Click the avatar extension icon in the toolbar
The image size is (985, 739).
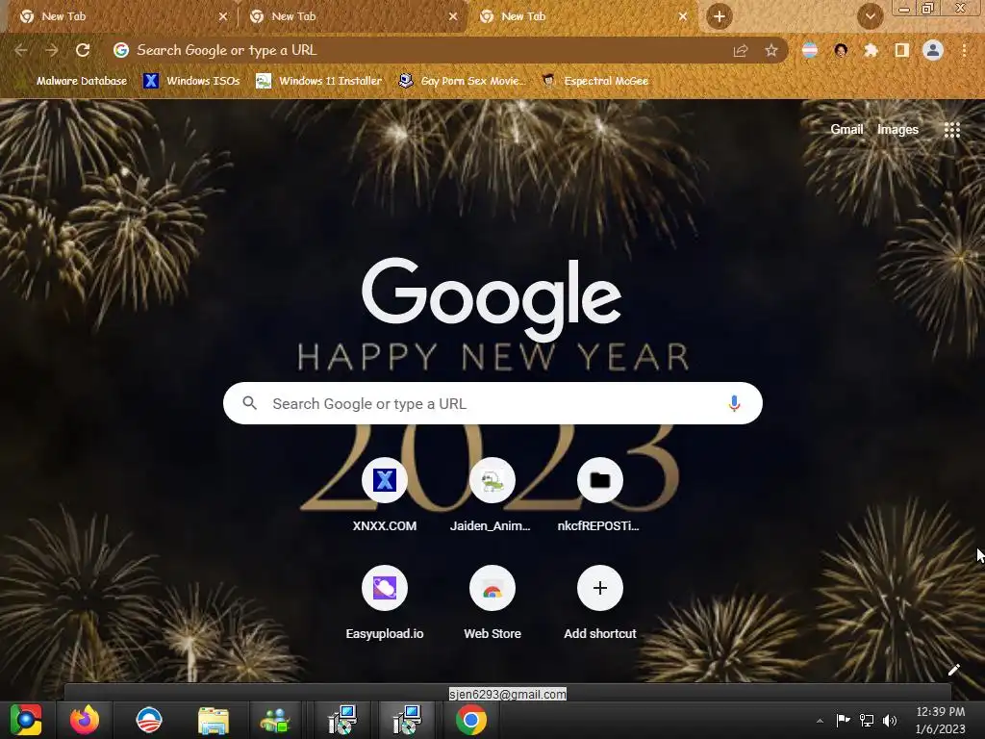(x=841, y=50)
